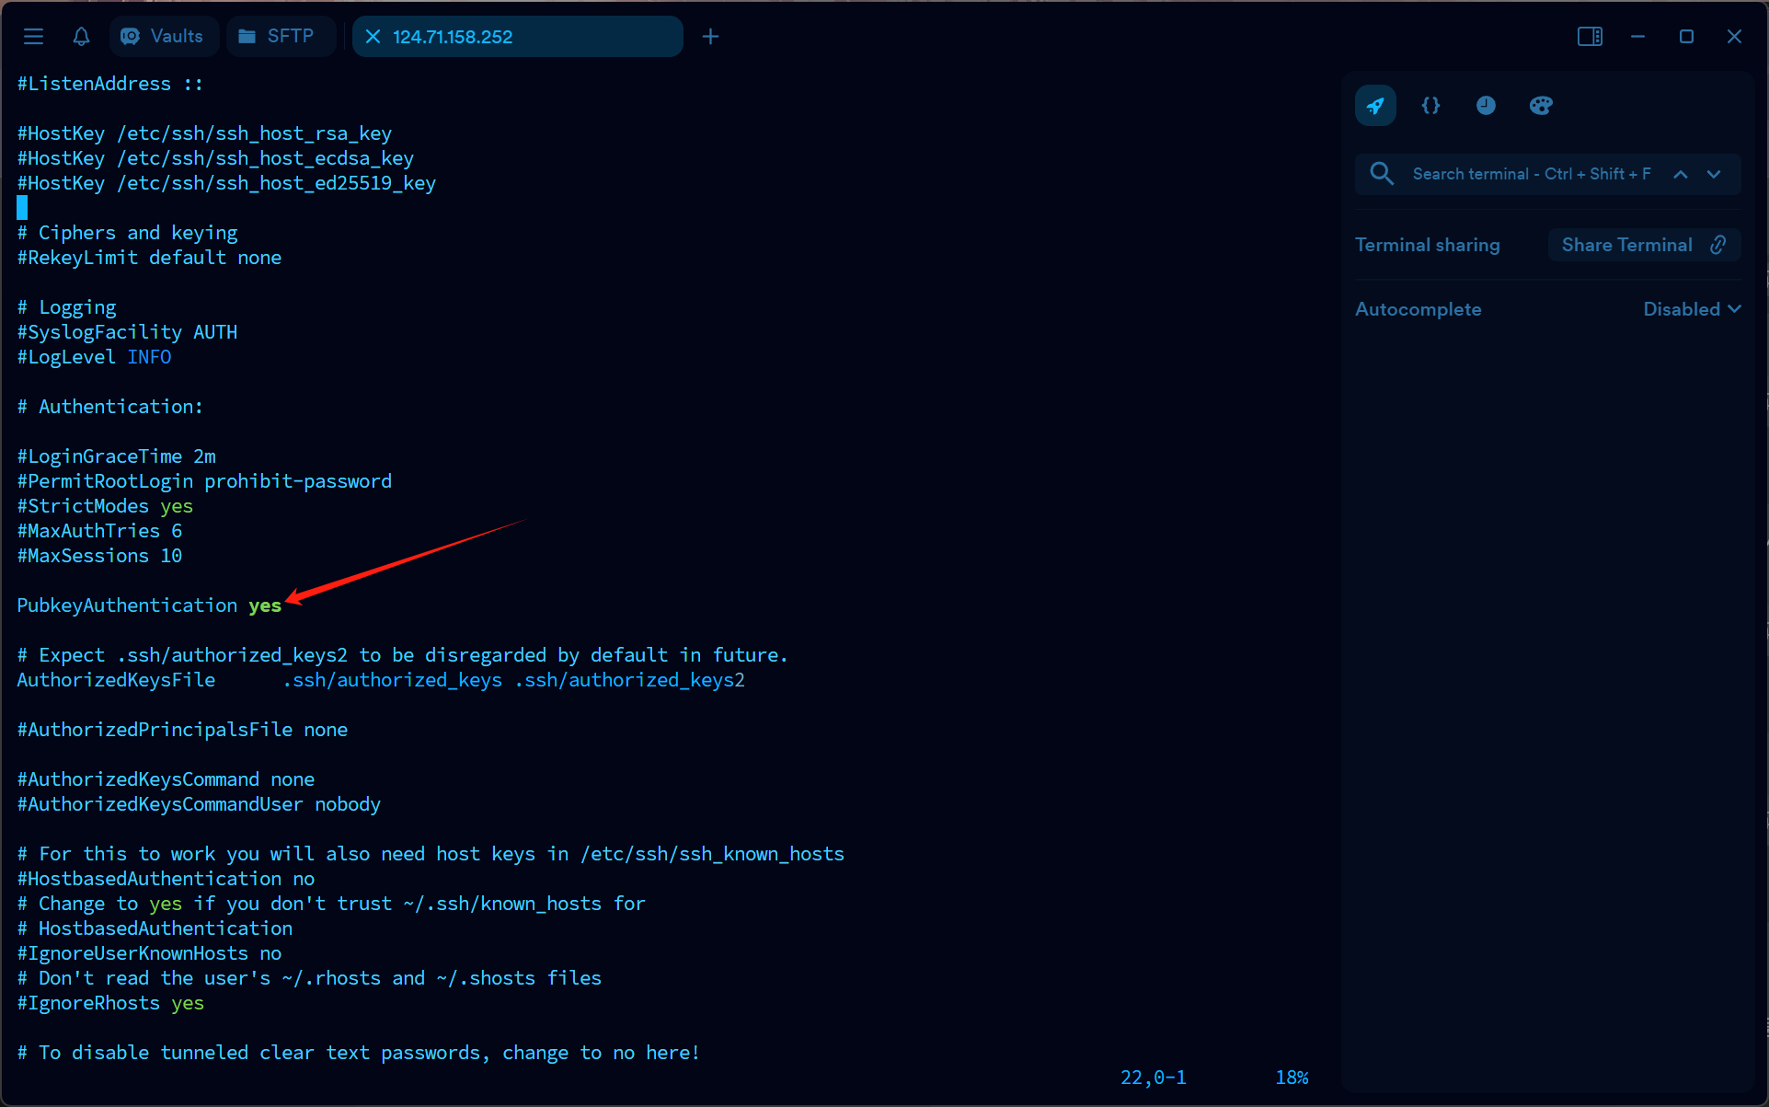Click the Share Terminal button

coord(1626,245)
